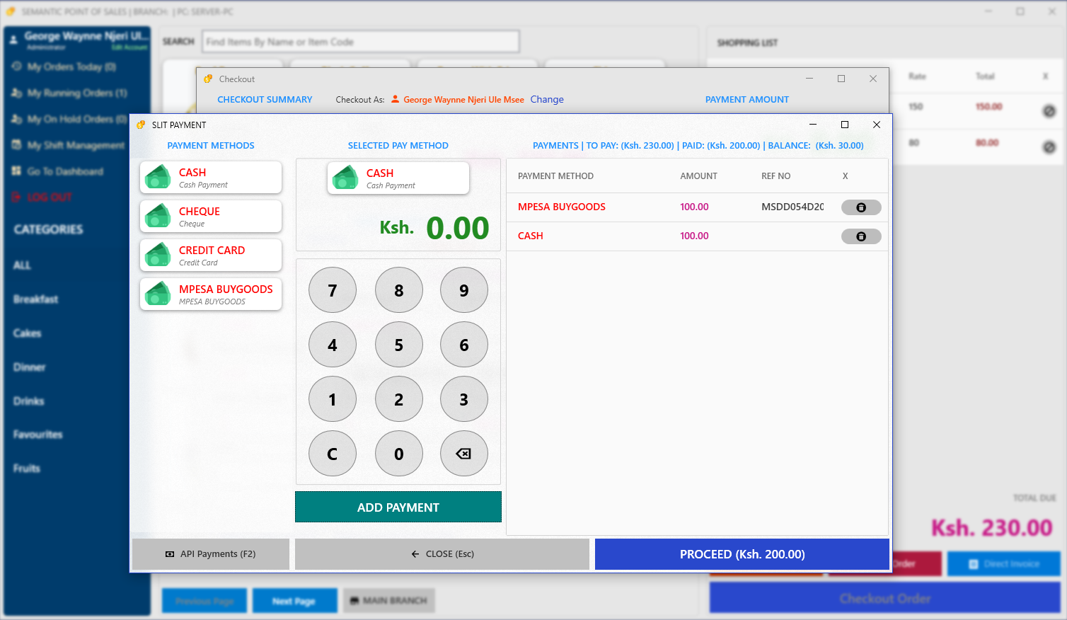Click CLOSE (Esc) button
This screenshot has height=620, width=1067.
point(442,554)
